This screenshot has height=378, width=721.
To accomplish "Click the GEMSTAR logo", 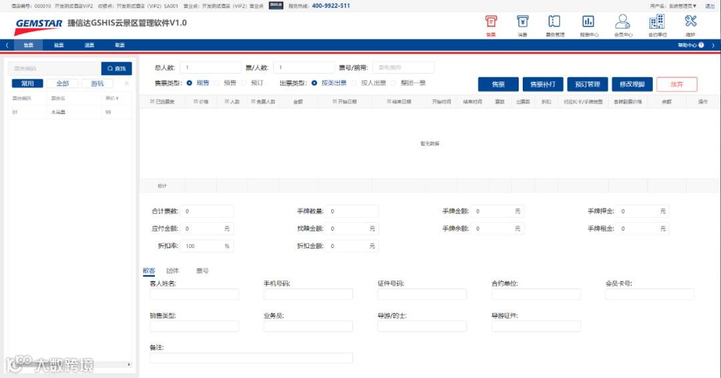I will [x=37, y=27].
